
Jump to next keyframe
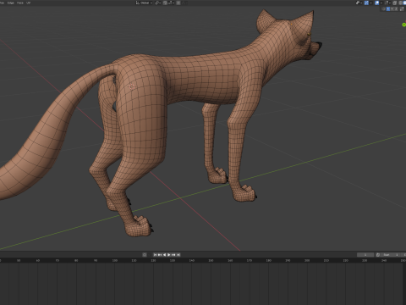(x=173, y=255)
